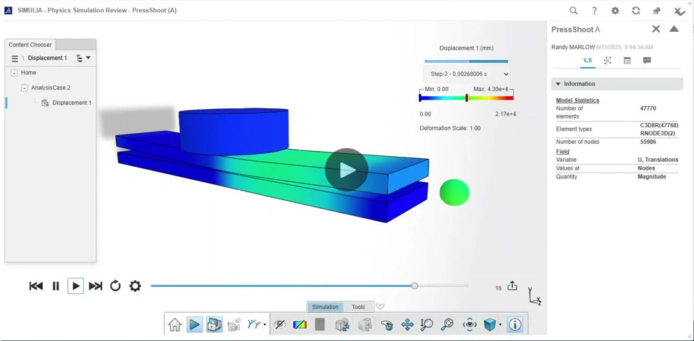Click the 47770 elements count

point(648,108)
